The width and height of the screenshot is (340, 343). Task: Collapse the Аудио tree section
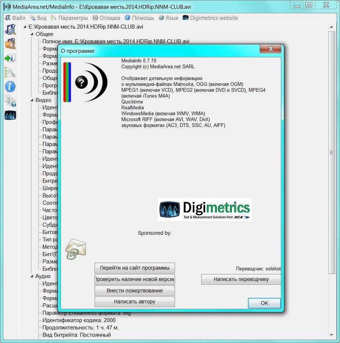pos(32,276)
